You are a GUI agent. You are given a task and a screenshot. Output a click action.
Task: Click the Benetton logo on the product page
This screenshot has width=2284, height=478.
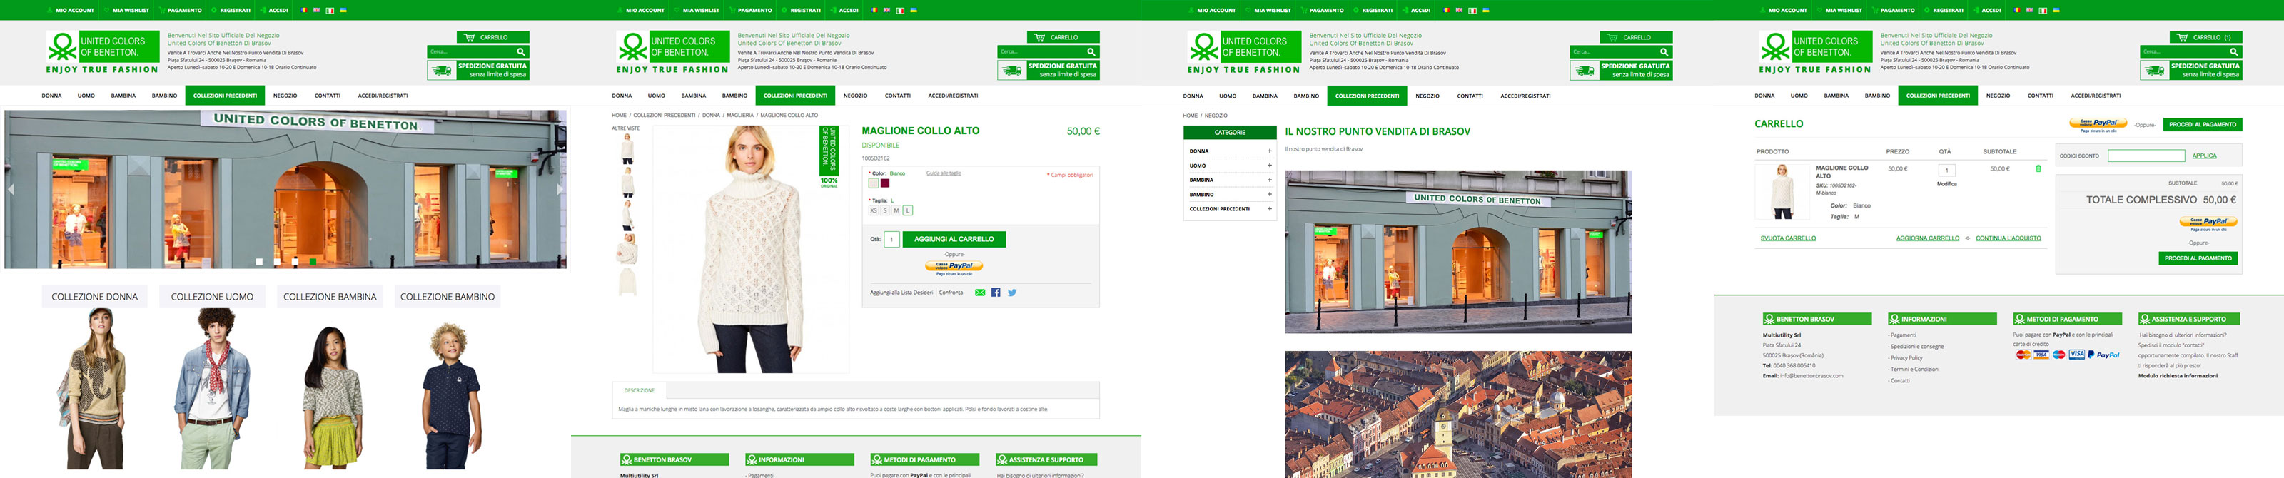click(672, 52)
